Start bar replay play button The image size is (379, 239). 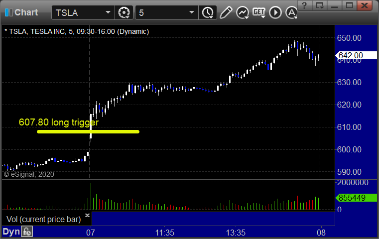click(x=275, y=12)
